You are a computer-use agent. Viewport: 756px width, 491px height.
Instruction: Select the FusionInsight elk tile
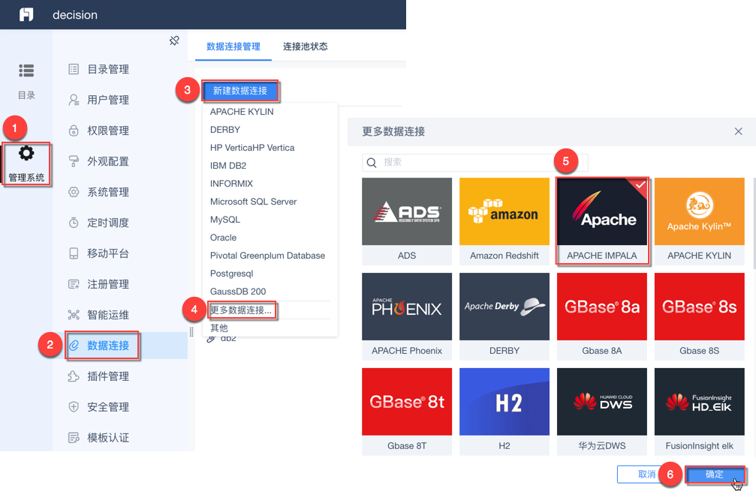(699, 412)
